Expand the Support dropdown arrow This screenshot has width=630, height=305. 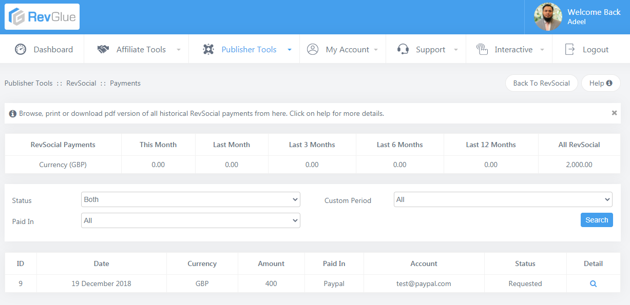click(456, 50)
